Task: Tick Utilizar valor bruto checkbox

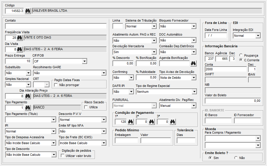Action: click(63, 156)
